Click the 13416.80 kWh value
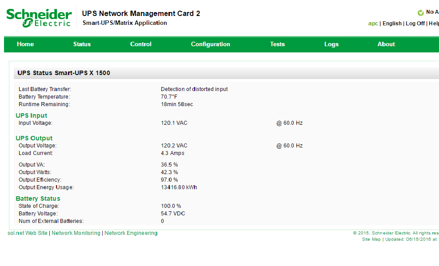 click(179, 187)
